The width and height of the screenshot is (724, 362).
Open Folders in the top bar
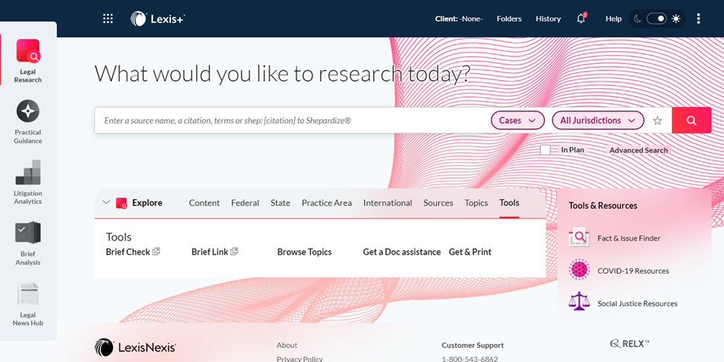509,19
